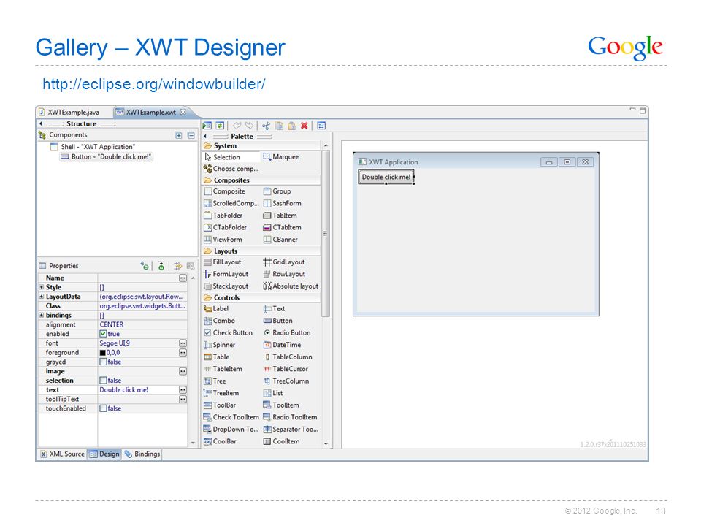Select SashForm from the Palette
Viewport: 701px width, 526px height.
point(282,204)
